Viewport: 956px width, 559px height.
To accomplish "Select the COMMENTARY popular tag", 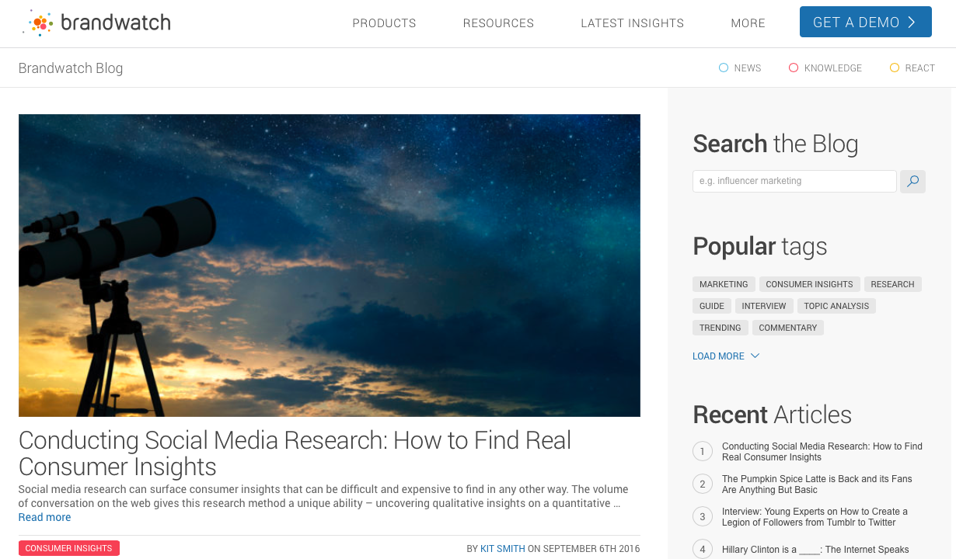I will tap(788, 328).
